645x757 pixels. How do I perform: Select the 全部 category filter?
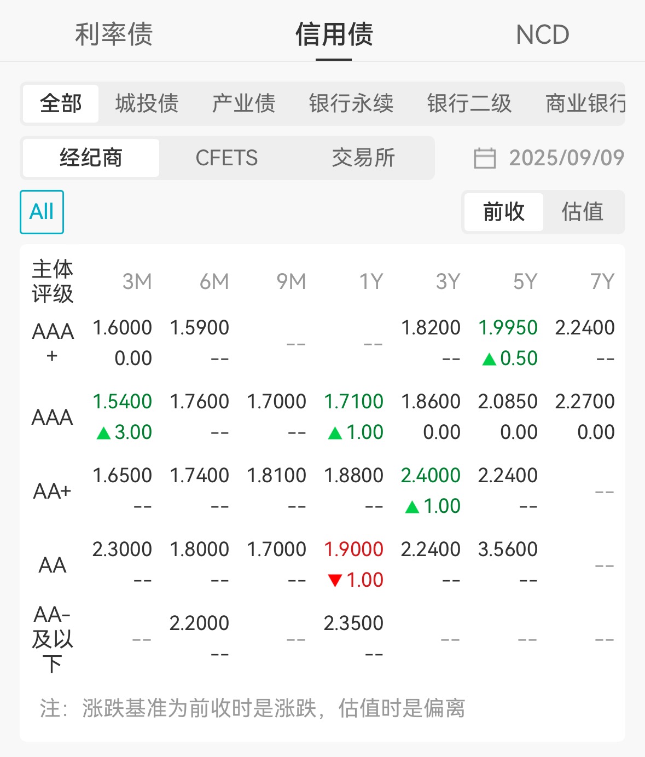point(61,103)
